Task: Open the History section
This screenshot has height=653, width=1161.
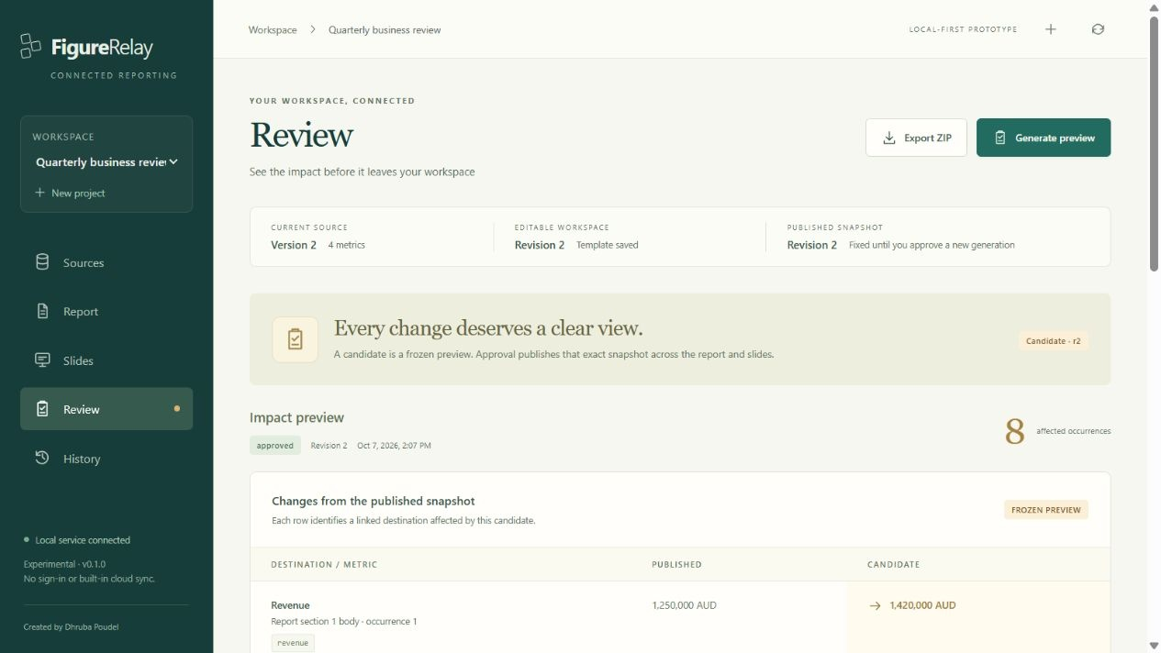Action: [106, 459]
